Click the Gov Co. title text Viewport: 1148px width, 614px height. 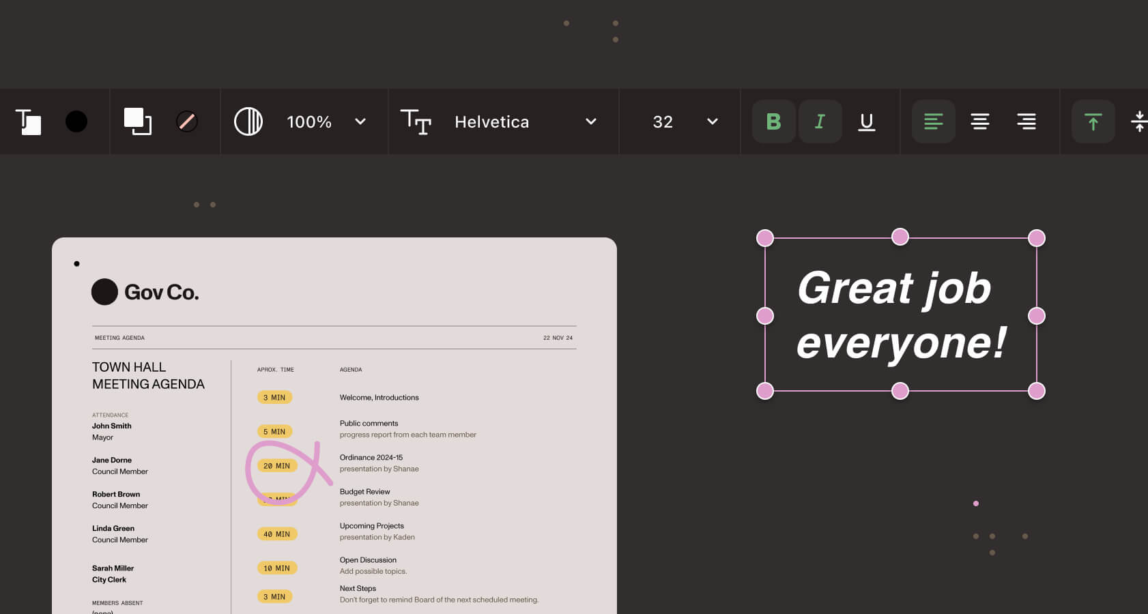162,292
